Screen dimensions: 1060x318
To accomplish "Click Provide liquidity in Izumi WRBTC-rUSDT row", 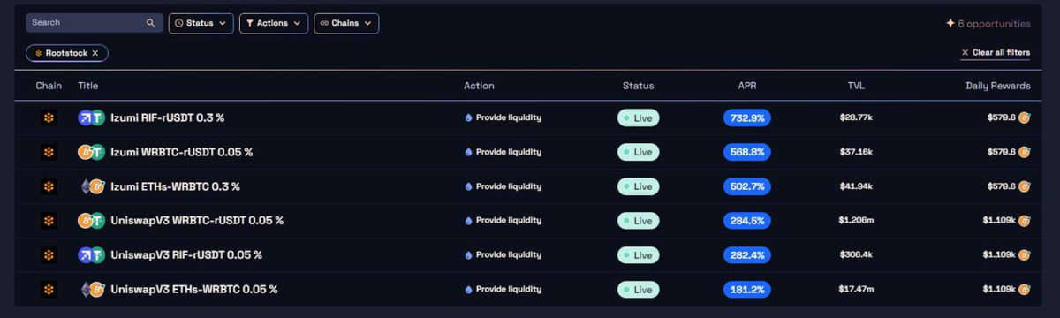I will (x=503, y=152).
